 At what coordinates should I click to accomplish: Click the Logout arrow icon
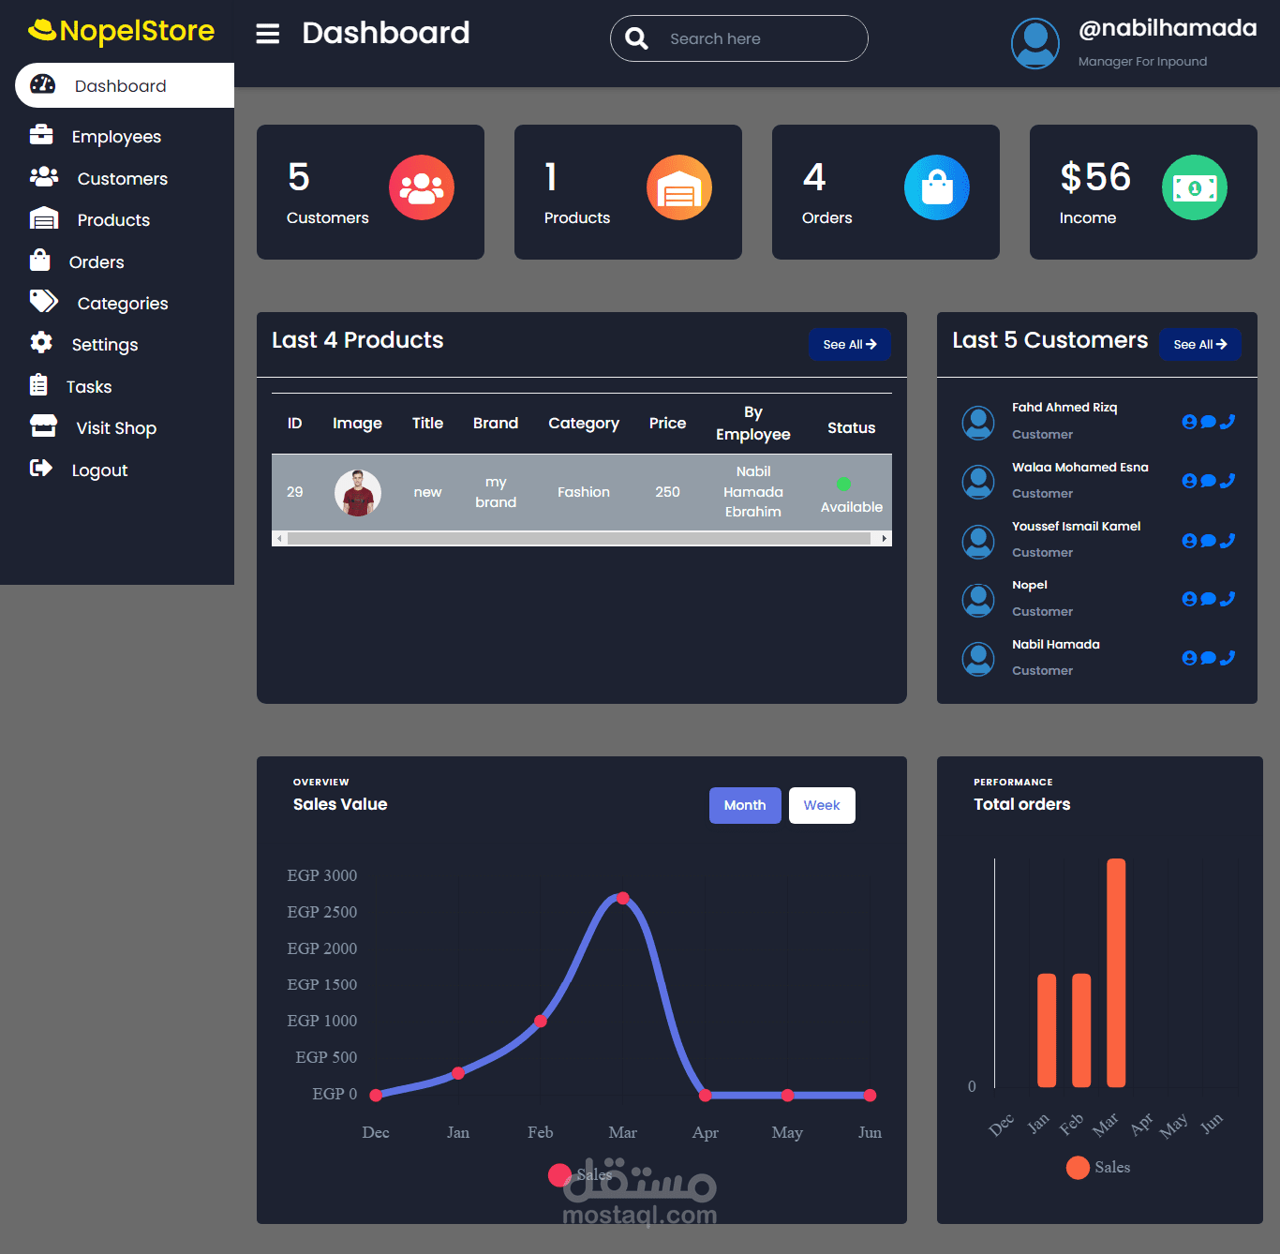[41, 468]
